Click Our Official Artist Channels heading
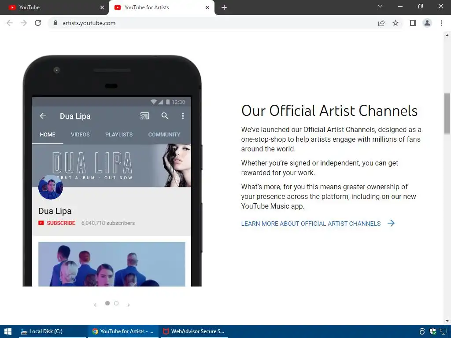Image resolution: width=451 pixels, height=338 pixels. pos(329,110)
